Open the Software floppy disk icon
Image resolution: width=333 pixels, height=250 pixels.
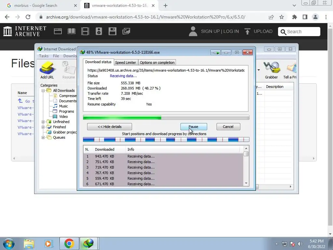[x=112, y=31]
